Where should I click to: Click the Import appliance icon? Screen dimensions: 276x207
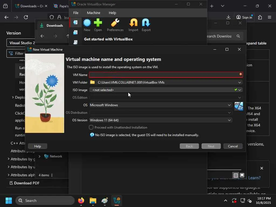pos(133,23)
